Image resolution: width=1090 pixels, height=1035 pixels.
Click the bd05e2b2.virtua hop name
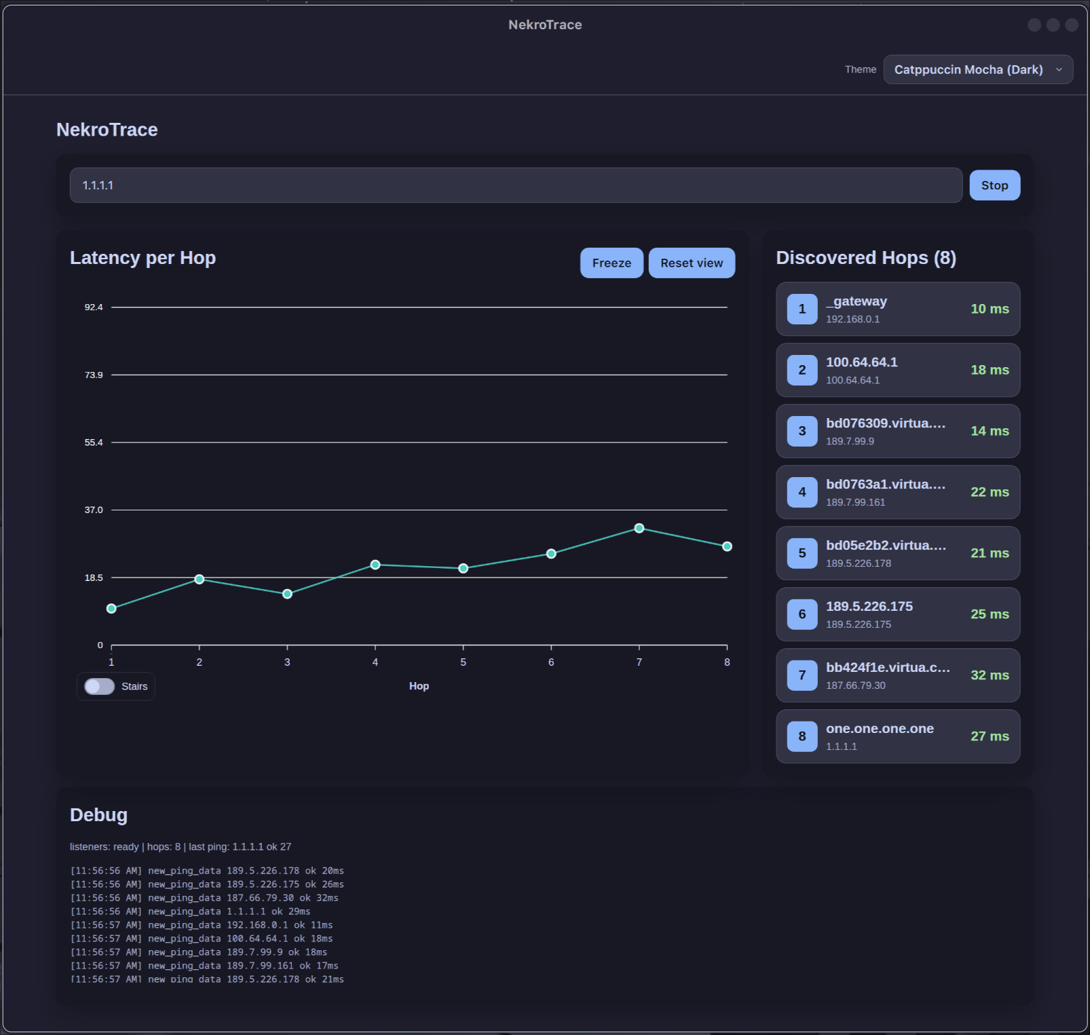click(x=886, y=546)
